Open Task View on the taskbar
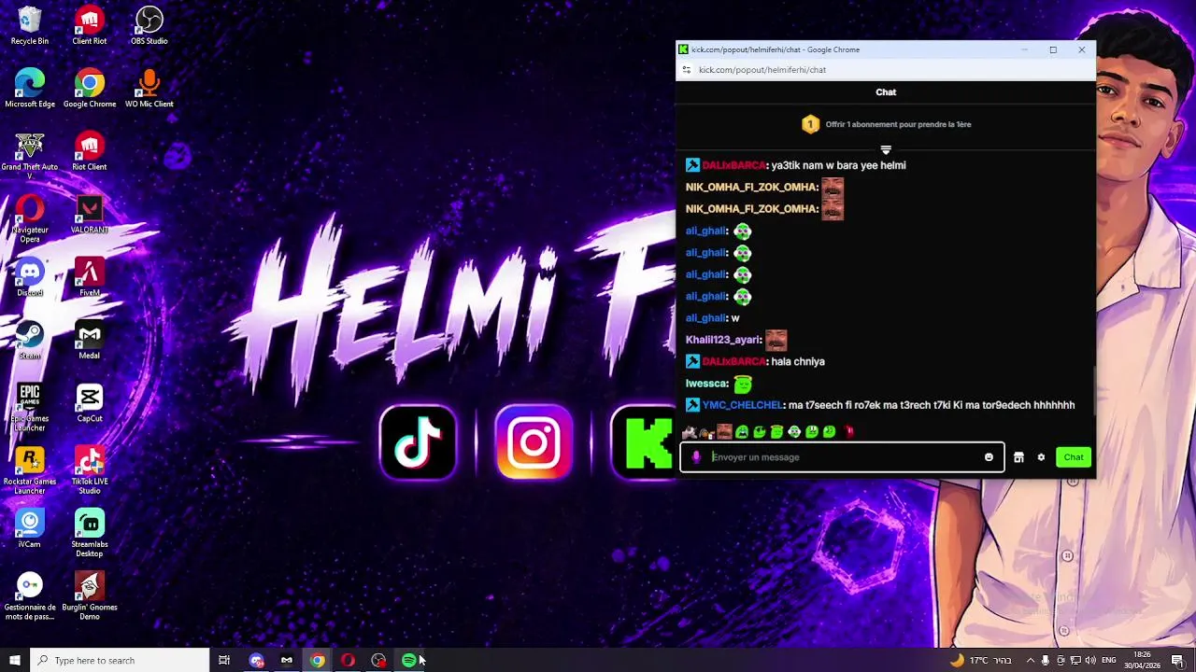 (224, 660)
